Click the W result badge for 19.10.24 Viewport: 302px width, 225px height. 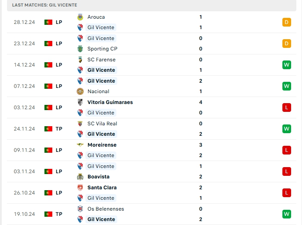[286, 214]
